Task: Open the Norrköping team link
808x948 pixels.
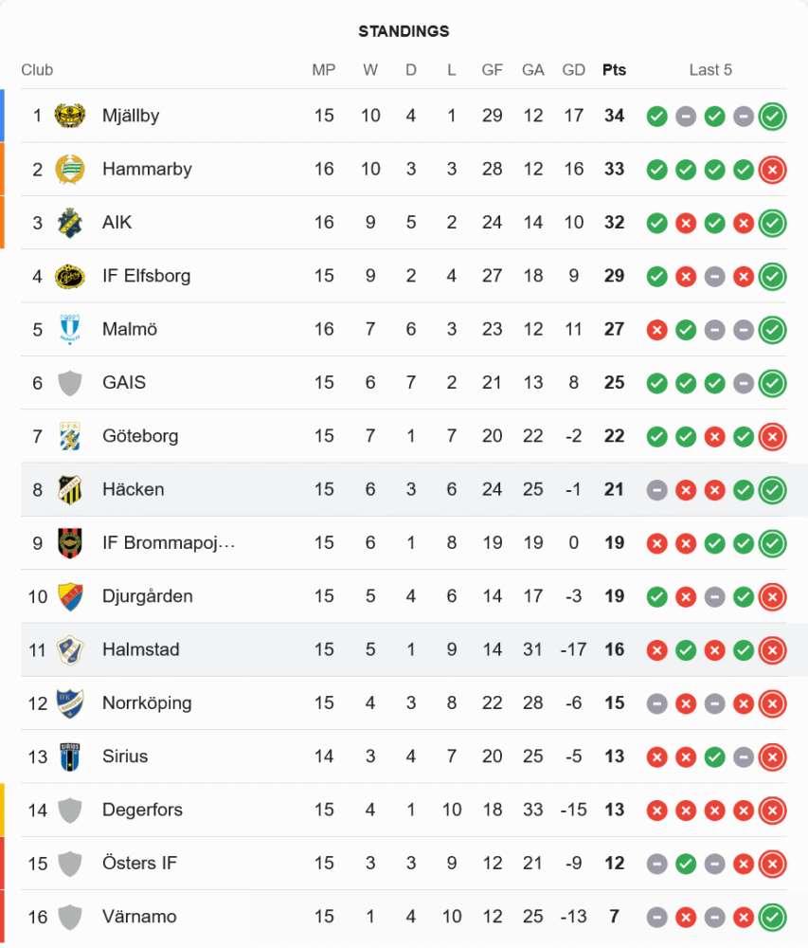Action: pyautogui.click(x=147, y=703)
